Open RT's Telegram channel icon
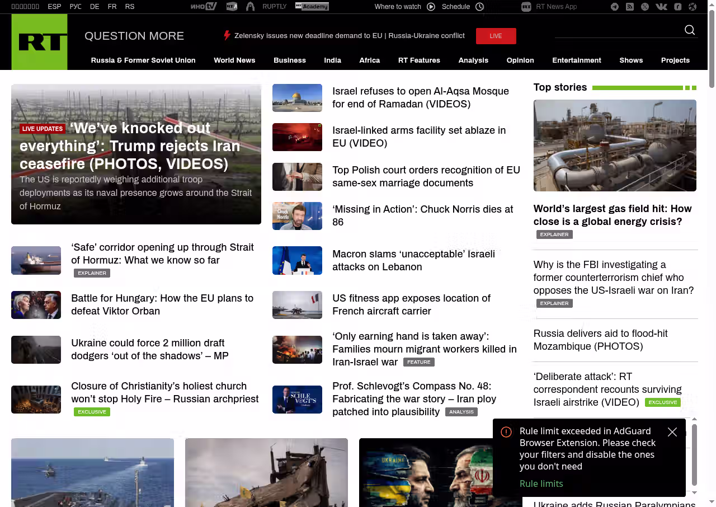This screenshot has height=507, width=716. [x=615, y=7]
